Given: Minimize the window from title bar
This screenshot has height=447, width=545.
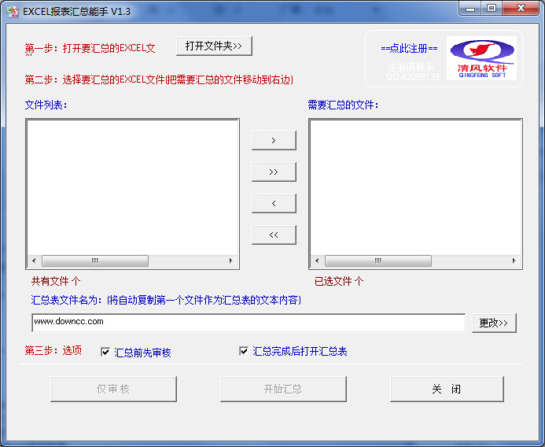Looking at the screenshot, I should point(472,9).
